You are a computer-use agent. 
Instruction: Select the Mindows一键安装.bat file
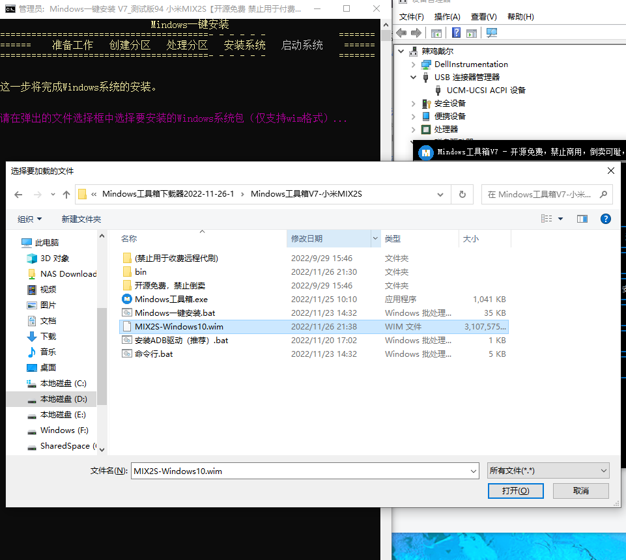tap(175, 313)
